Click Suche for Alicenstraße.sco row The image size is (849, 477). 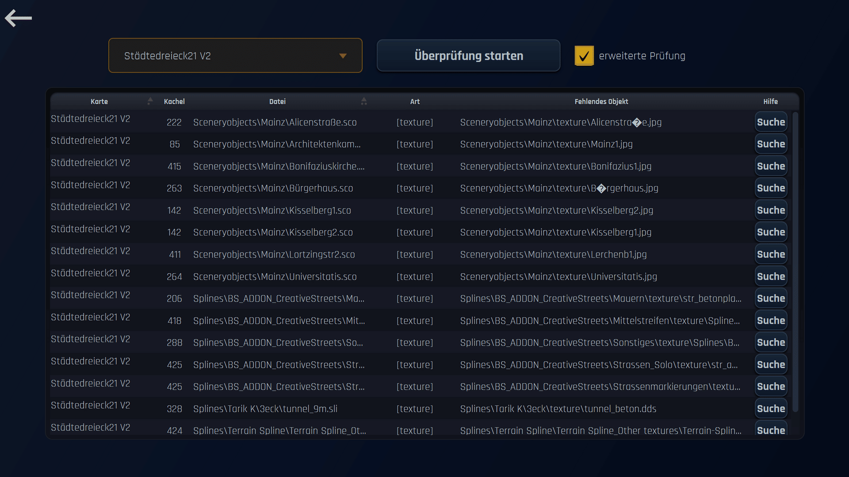tap(770, 122)
